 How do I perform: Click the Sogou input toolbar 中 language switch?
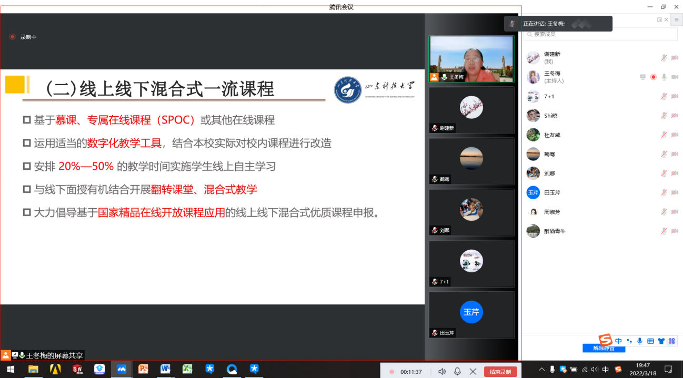[x=619, y=341]
